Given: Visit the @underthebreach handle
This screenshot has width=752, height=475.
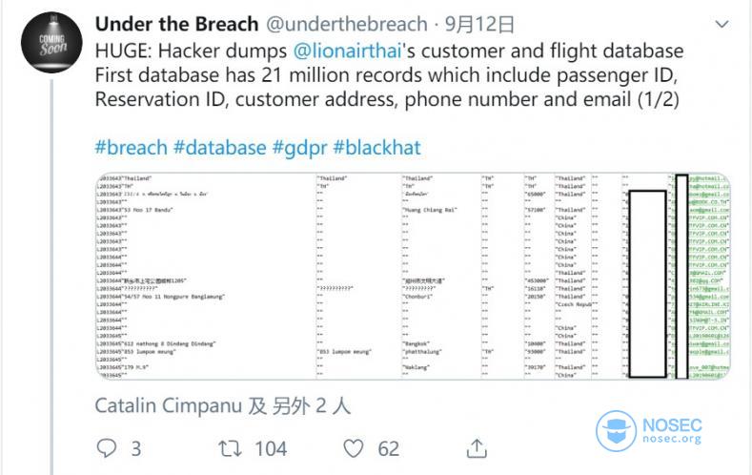Looking at the screenshot, I should pos(347,24).
